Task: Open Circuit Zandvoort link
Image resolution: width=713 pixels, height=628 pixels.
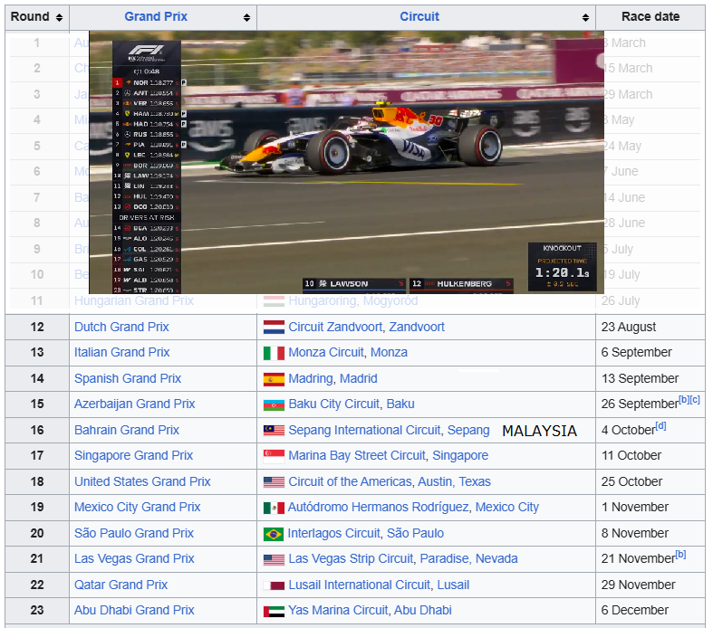Action: pos(335,327)
